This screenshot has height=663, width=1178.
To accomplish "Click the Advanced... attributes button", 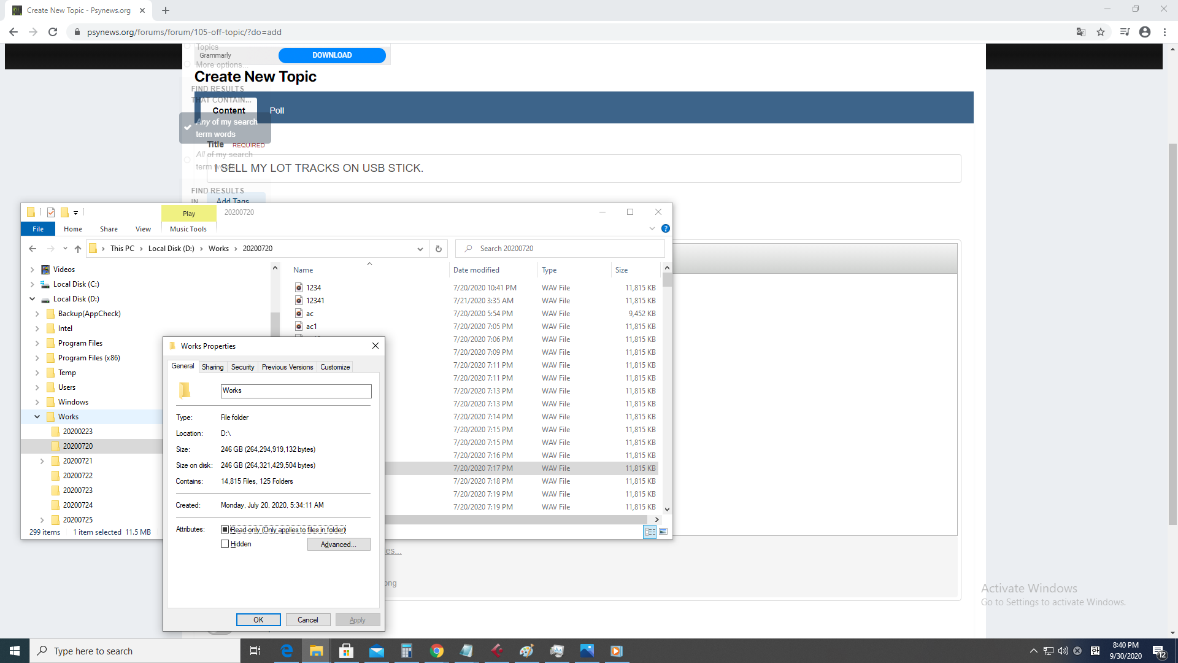I will coord(338,545).
